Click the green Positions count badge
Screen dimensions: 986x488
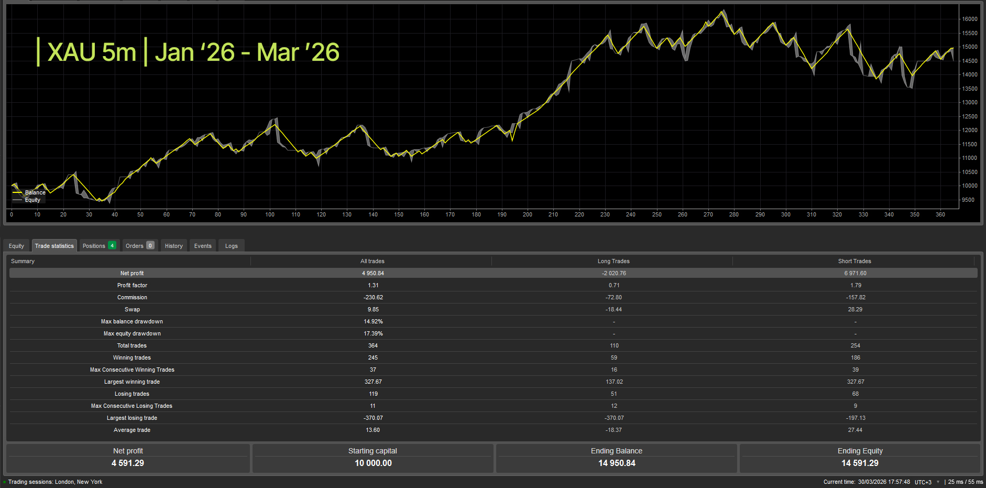pyautogui.click(x=112, y=245)
